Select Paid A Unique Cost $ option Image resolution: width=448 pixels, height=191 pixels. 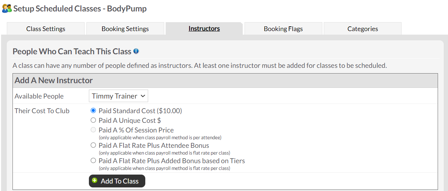tap(94, 120)
